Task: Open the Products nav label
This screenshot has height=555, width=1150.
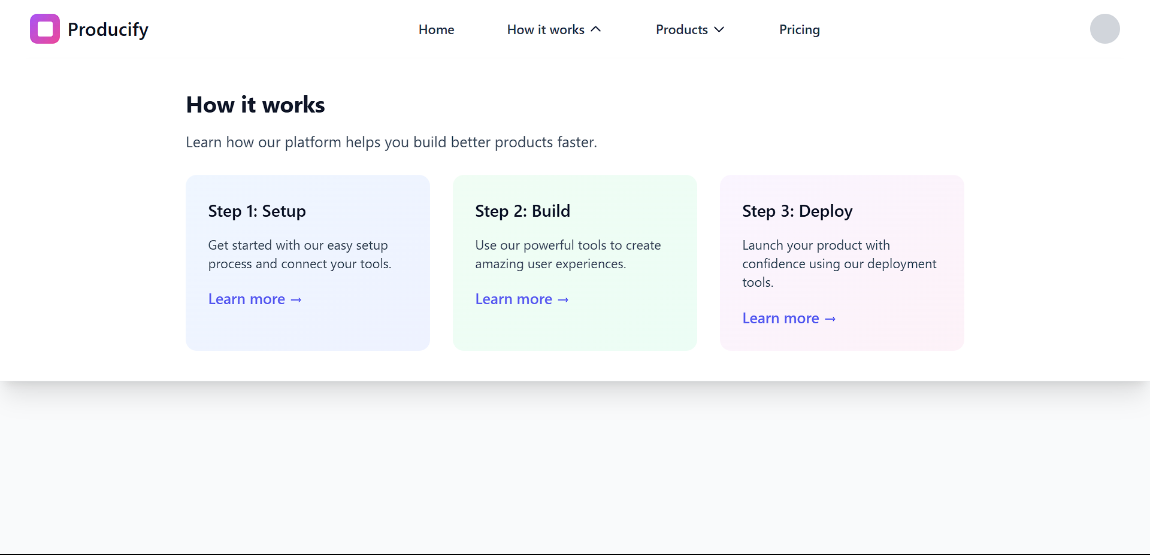Action: pos(681,29)
